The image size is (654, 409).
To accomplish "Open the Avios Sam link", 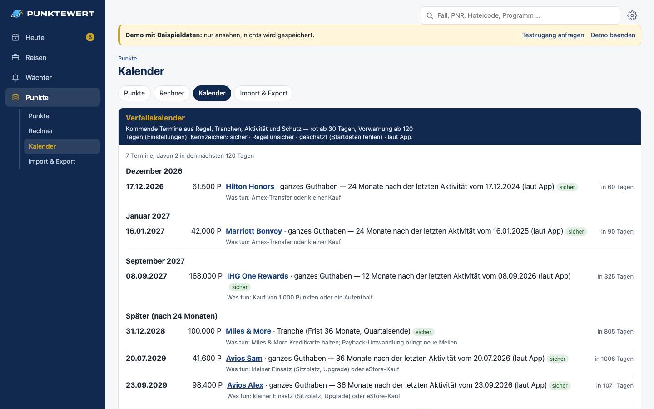I will [x=244, y=358].
